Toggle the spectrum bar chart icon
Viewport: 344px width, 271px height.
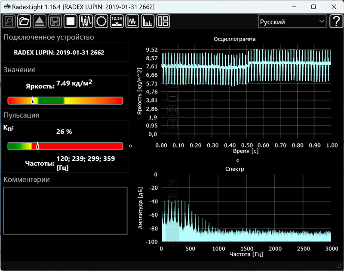point(148,21)
